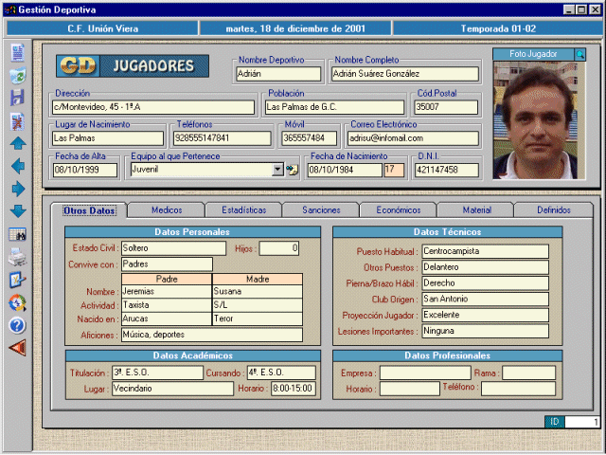
Task: Go to previous record with left arrow
Action: [18, 167]
